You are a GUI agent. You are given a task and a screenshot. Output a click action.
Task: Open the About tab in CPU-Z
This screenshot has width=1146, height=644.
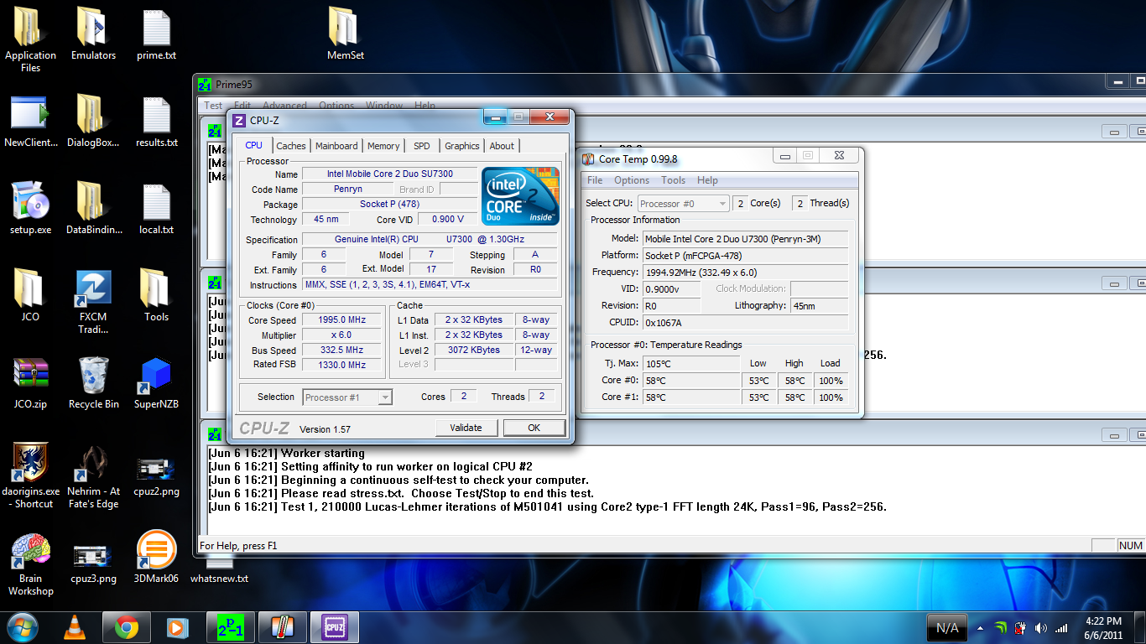[502, 146]
